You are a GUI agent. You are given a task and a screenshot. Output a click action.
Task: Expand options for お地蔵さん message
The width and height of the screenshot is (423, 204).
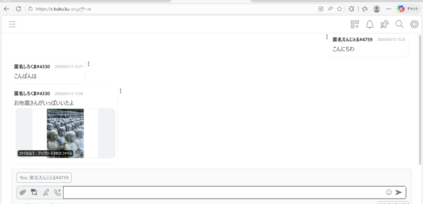[x=120, y=91]
